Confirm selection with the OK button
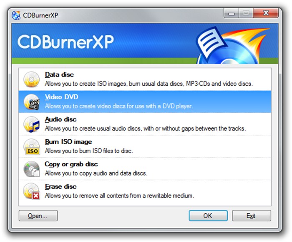 (x=208, y=216)
